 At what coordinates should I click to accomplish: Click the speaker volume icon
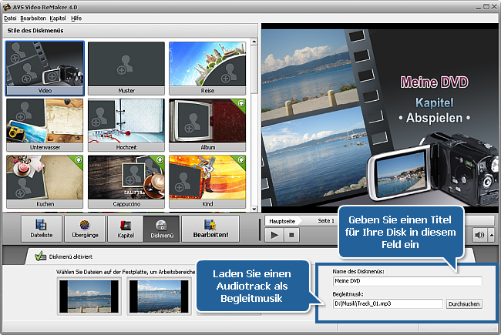479,235
